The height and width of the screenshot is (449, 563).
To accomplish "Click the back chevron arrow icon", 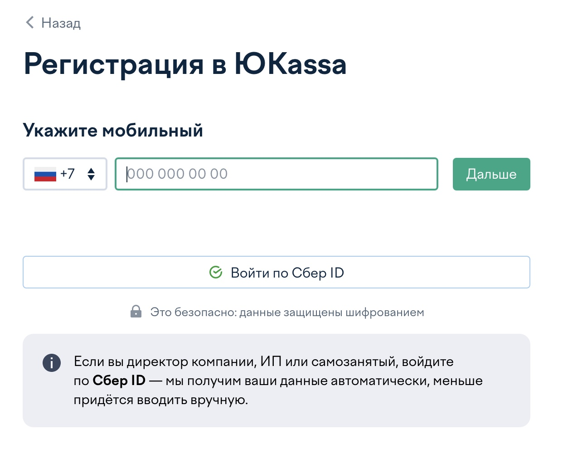I will (30, 22).
